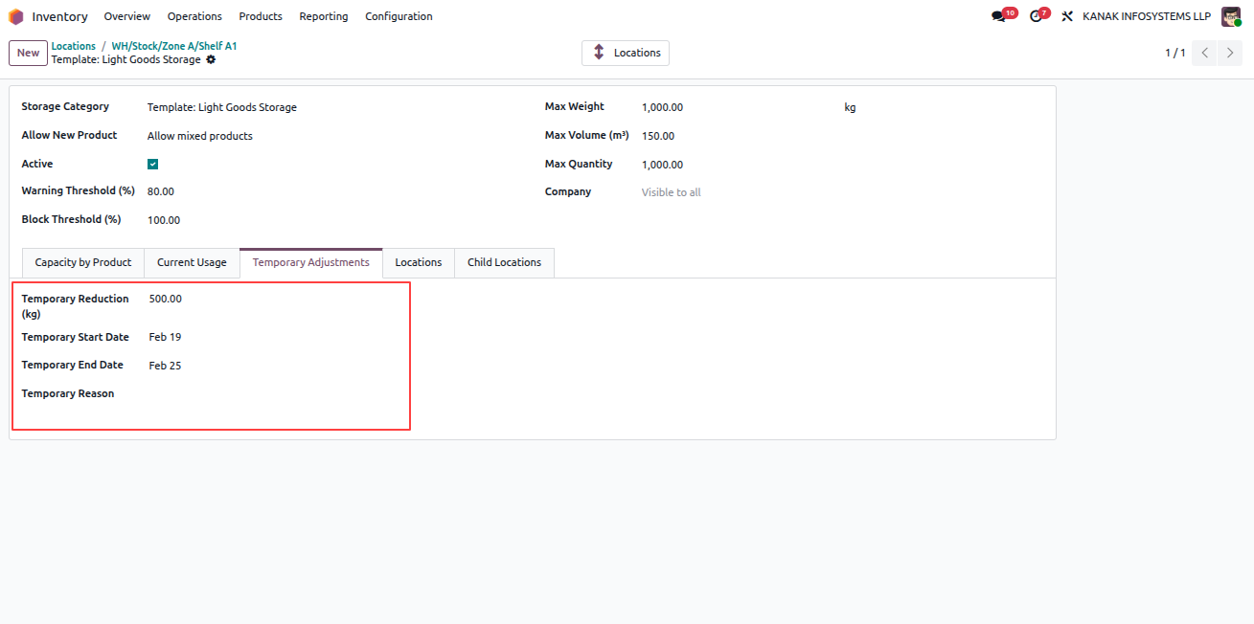This screenshot has height=624, width=1254.
Task: Open the Reporting menu
Action: pyautogui.click(x=324, y=16)
